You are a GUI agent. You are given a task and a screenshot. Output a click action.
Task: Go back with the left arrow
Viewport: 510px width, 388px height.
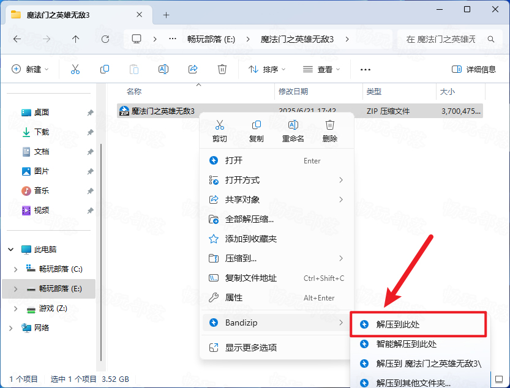point(17,39)
